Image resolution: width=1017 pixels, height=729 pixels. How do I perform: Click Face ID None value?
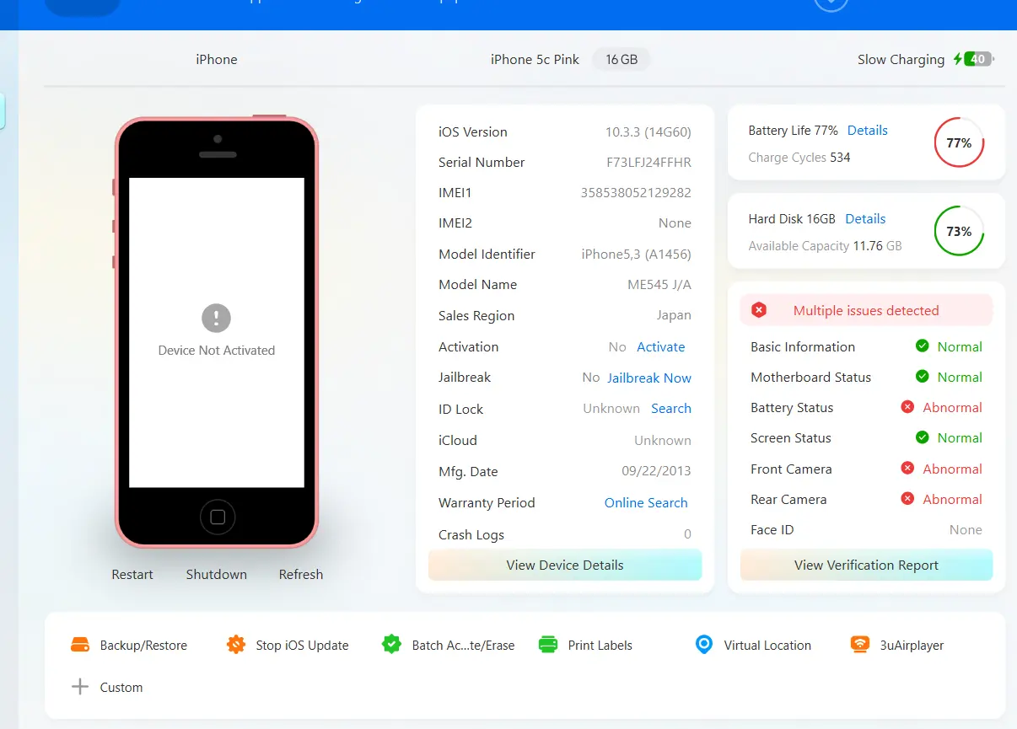click(x=966, y=530)
